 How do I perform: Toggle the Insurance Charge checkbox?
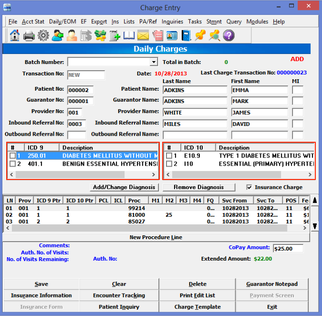pyautogui.click(x=249, y=187)
